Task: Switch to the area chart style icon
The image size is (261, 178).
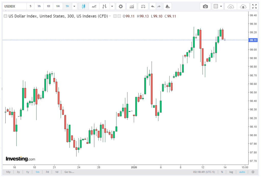Action: click(x=94, y=6)
